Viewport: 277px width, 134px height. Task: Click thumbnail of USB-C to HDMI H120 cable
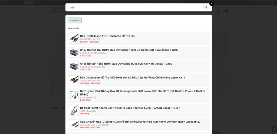point(74,124)
